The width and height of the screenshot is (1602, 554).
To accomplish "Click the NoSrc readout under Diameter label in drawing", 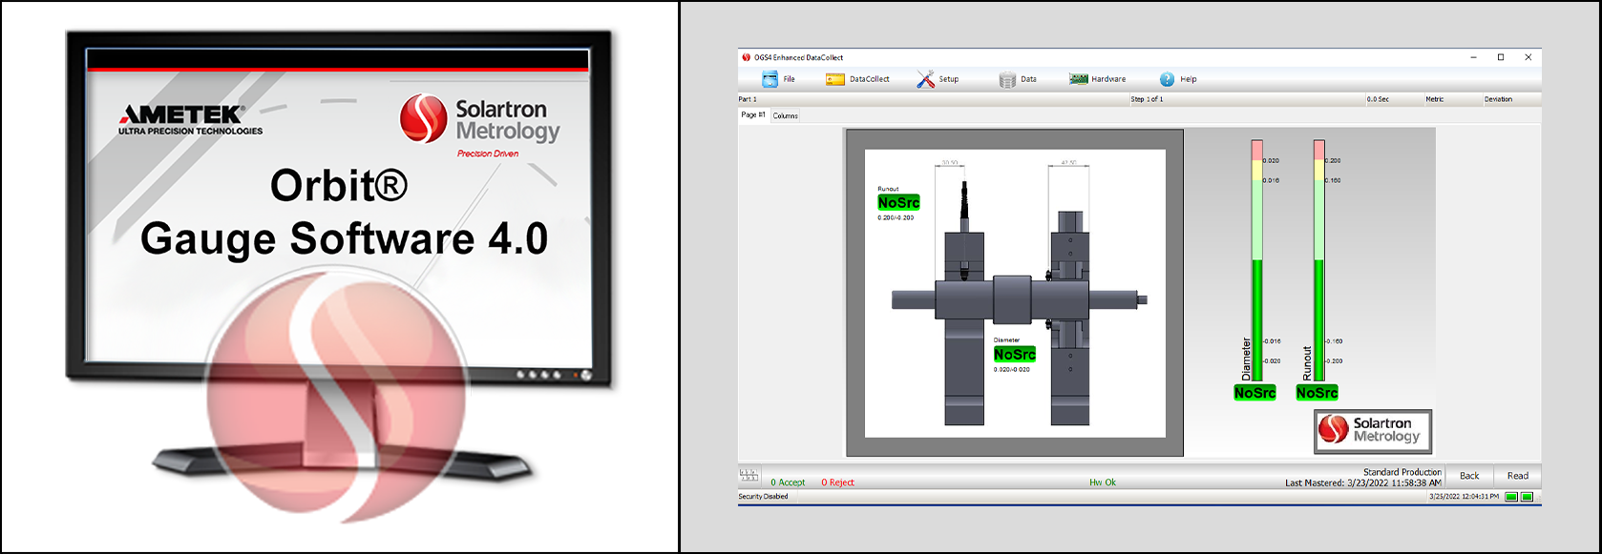I will [x=1014, y=355].
